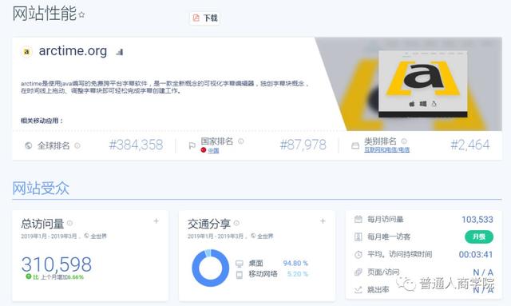This screenshot has height=306, width=511.
Task: Open the 中国 country link
Action: (213, 150)
